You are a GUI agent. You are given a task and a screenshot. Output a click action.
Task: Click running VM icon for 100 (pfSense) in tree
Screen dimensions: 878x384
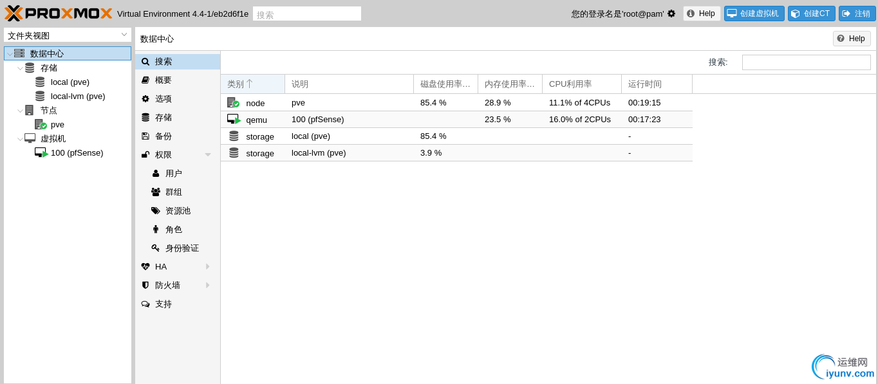click(x=41, y=152)
